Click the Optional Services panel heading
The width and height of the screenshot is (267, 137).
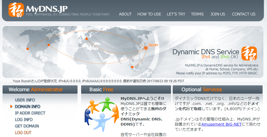coord(218,90)
